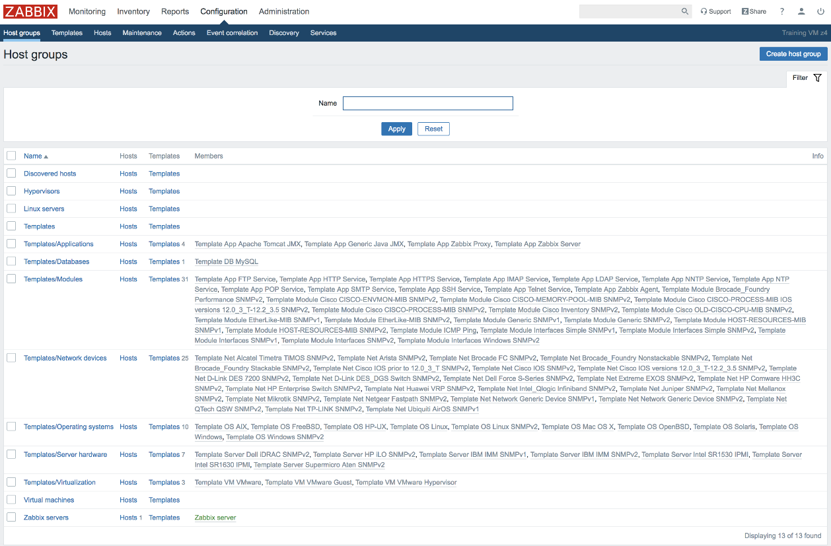This screenshot has height=546, width=831.
Task: Open Template DB MySQL member link
Action: point(227,262)
